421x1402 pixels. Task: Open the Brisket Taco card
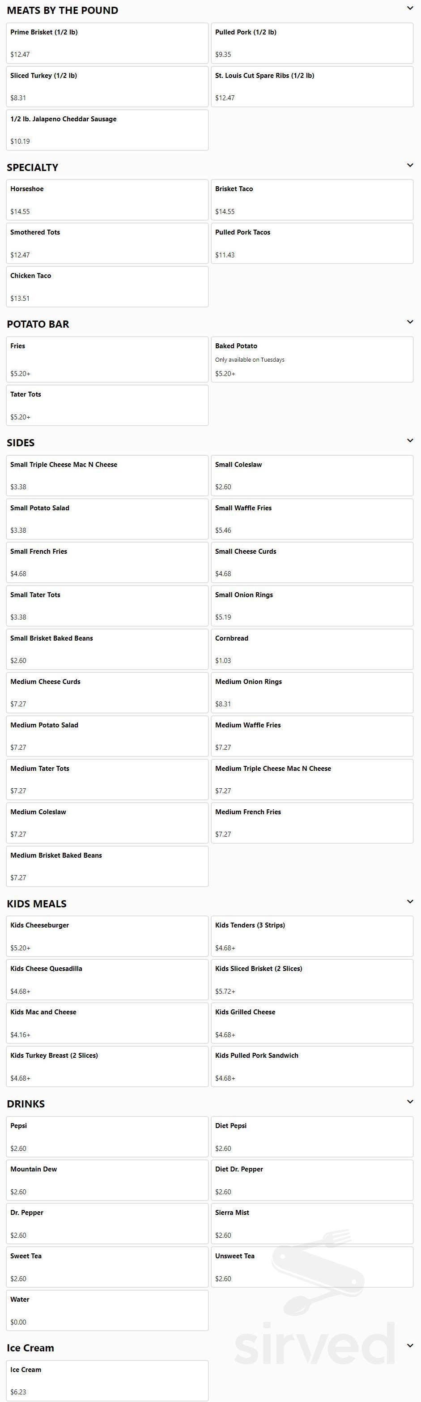pos(312,199)
